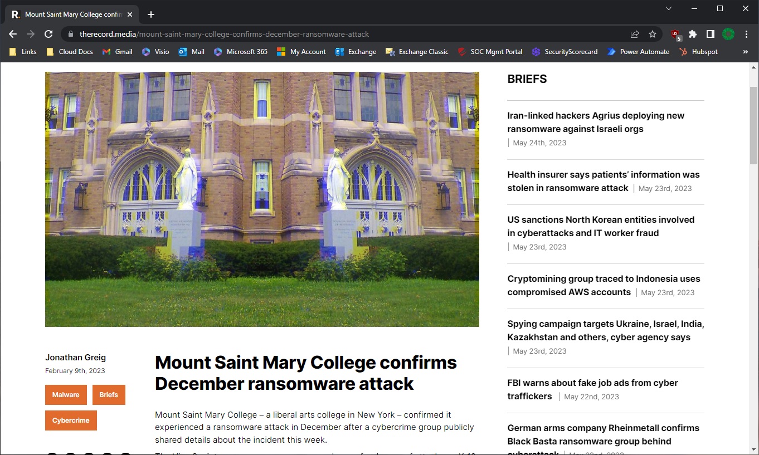Open the FBI warns fake job ads brief
Image resolution: width=759 pixels, height=455 pixels.
592,389
